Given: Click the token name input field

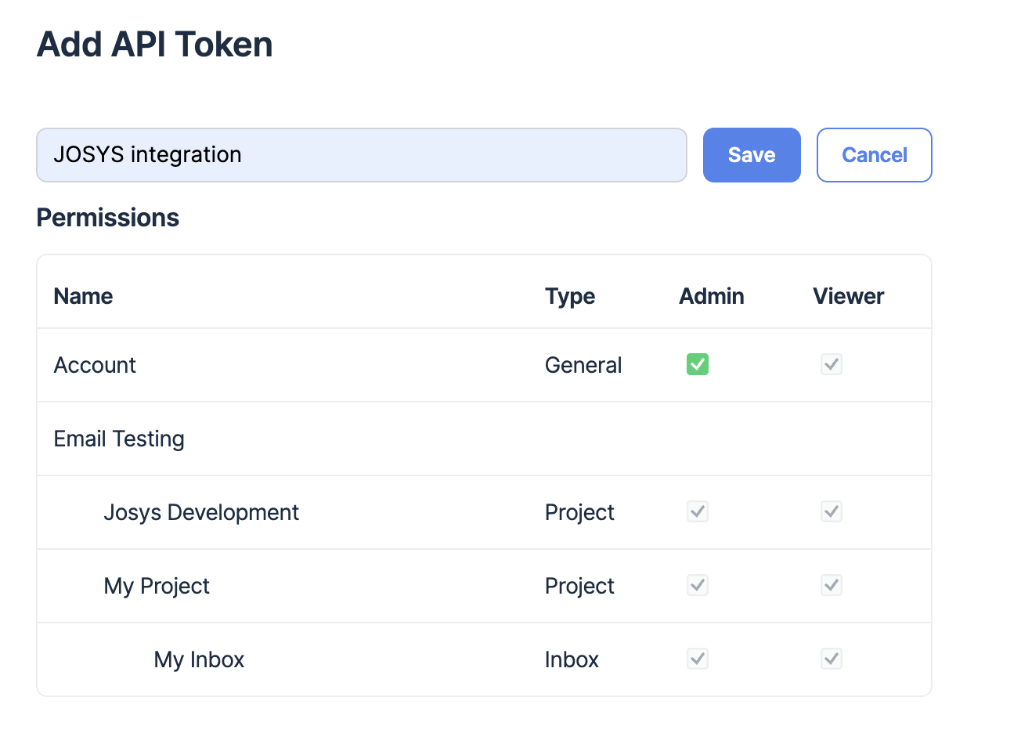Looking at the screenshot, I should coord(361,155).
